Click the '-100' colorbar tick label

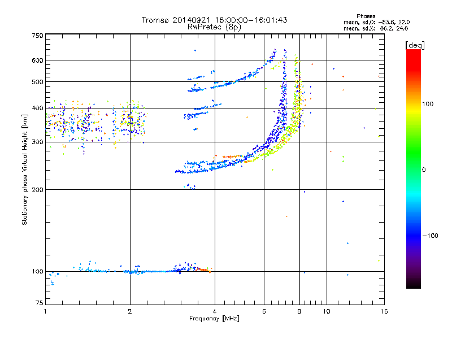click(430, 236)
